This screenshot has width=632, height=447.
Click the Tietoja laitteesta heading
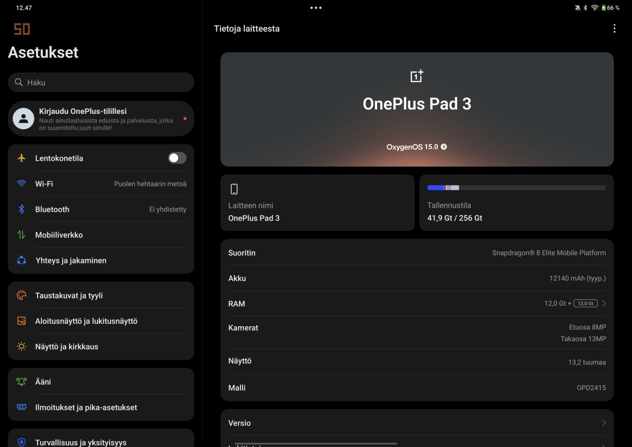coord(247,29)
